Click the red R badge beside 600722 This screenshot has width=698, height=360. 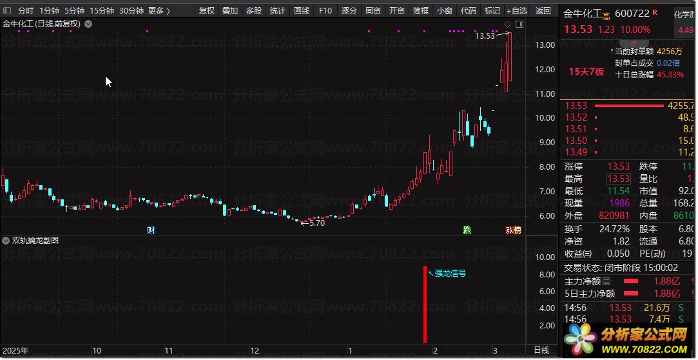pos(655,12)
